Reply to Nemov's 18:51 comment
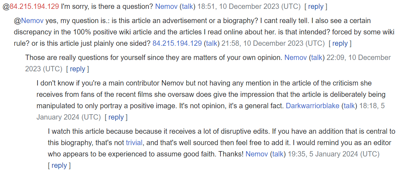The height and width of the screenshot is (171, 404). point(316,7)
